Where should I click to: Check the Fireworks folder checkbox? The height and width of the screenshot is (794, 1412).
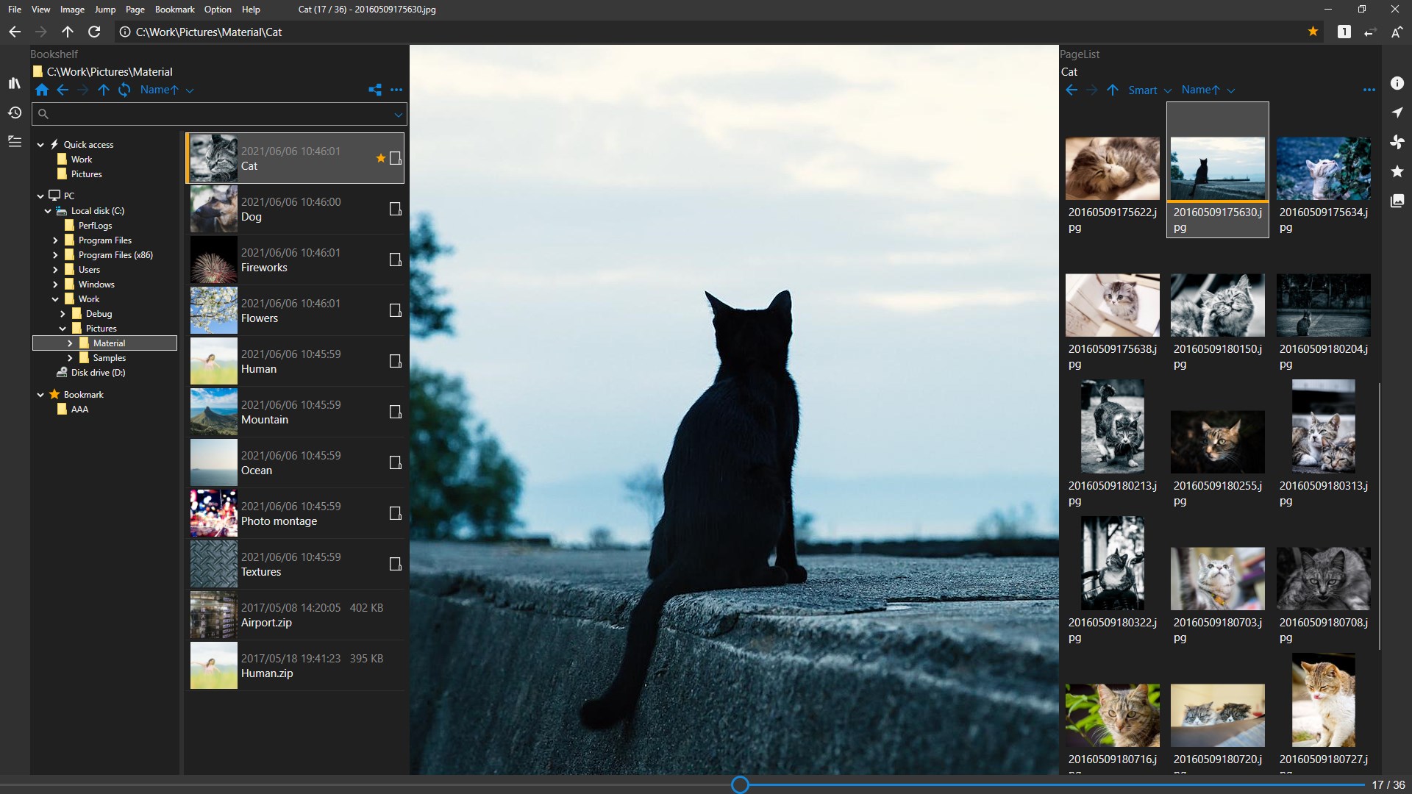click(395, 260)
